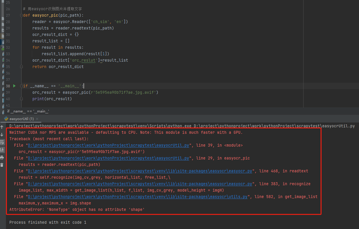Viewport: 359px width, 229px height.
Task: Click the up arrow in Run panel
Action: [2, 127]
